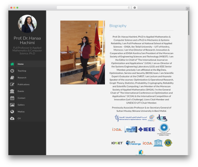Screen dimensions: 198x167
Task: Click the page vertical scrollbar
Action: click(189, 23)
